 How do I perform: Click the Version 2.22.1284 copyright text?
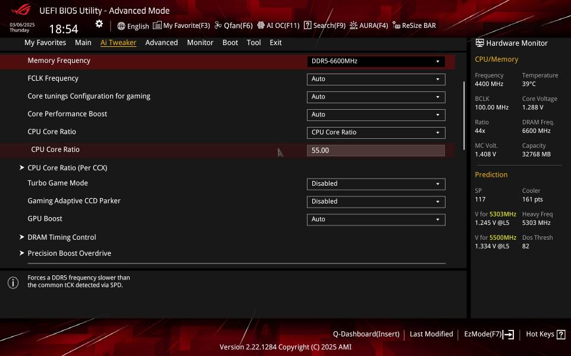[285, 347]
